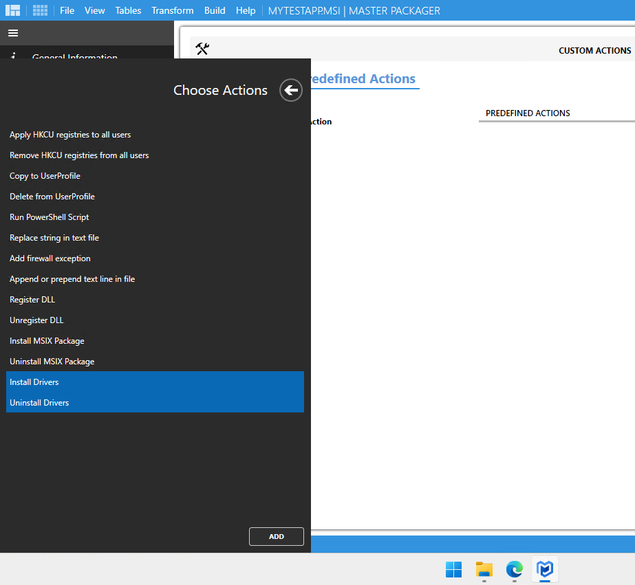Pick Add firewall exception action
The height and width of the screenshot is (585, 635).
click(x=155, y=258)
